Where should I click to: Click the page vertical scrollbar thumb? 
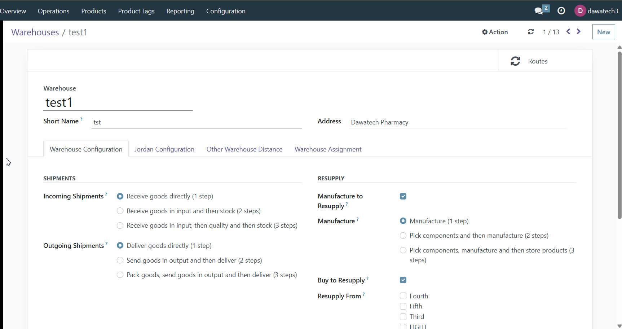(x=619, y=135)
